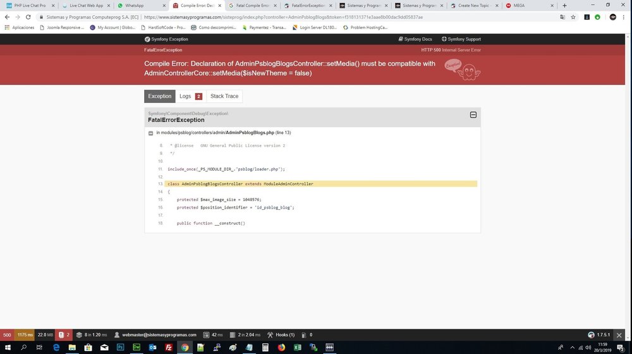
Task: Open FileZilla from the Windows taskbar
Action: click(x=169, y=347)
